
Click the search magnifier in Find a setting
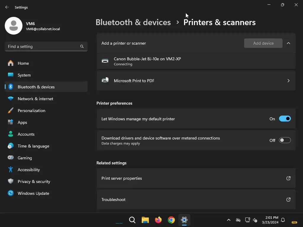tap(82, 46)
